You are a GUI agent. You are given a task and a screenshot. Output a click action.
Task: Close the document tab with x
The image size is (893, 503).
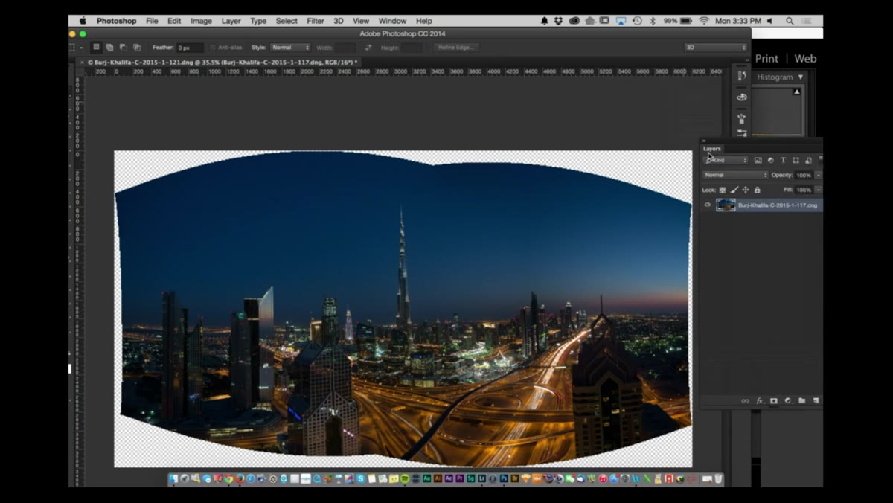82,63
